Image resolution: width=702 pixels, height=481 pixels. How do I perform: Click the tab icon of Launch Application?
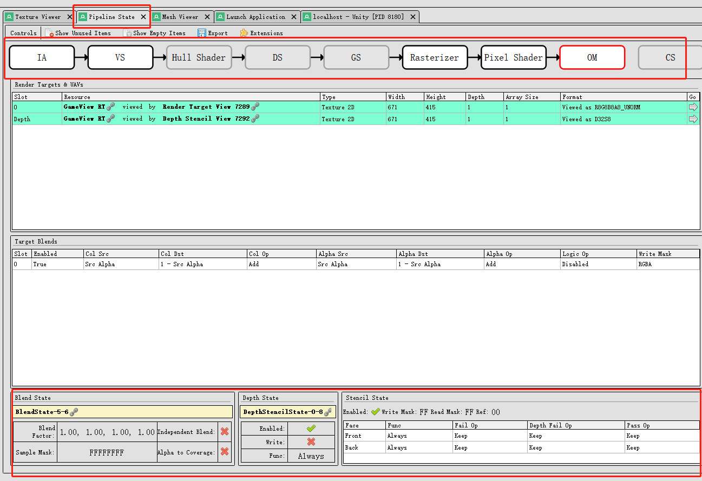220,17
